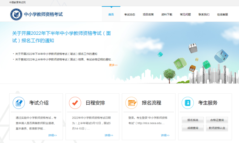Expand 日程安排 details via 详细>> link

click(109, 135)
